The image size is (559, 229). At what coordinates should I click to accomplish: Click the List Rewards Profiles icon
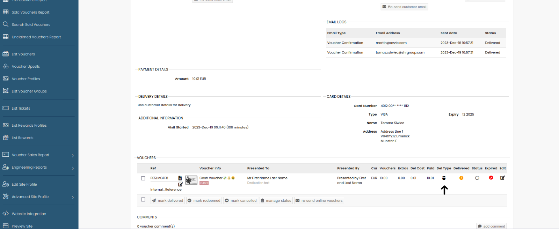tap(6, 125)
